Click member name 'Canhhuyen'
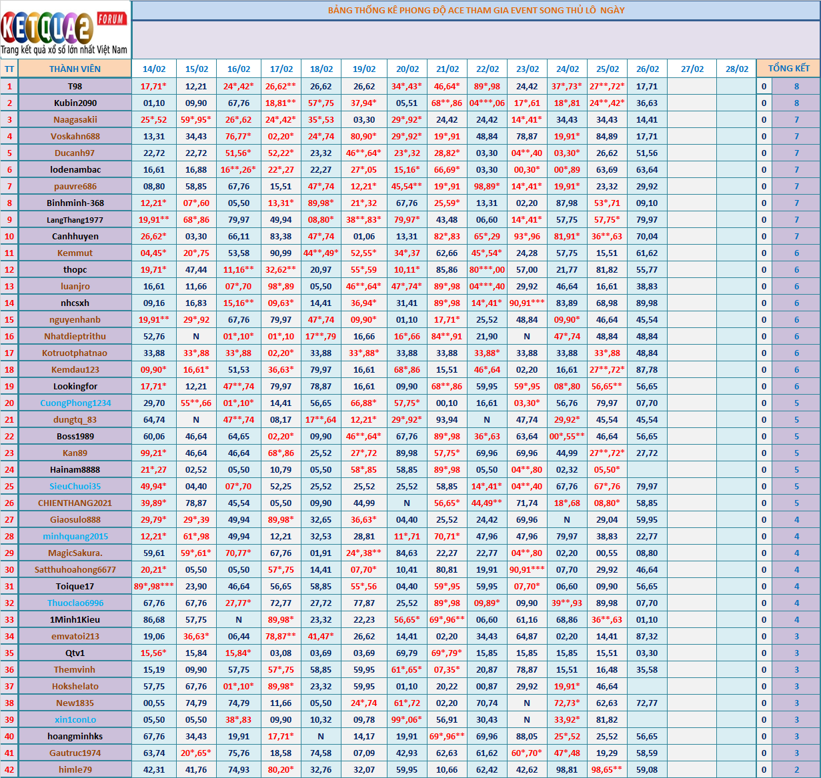The image size is (821, 778). 75,236
